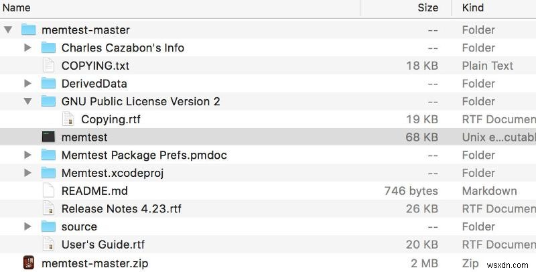The height and width of the screenshot is (272, 536).
Task: Select the source folder row name
Action: click(x=79, y=226)
